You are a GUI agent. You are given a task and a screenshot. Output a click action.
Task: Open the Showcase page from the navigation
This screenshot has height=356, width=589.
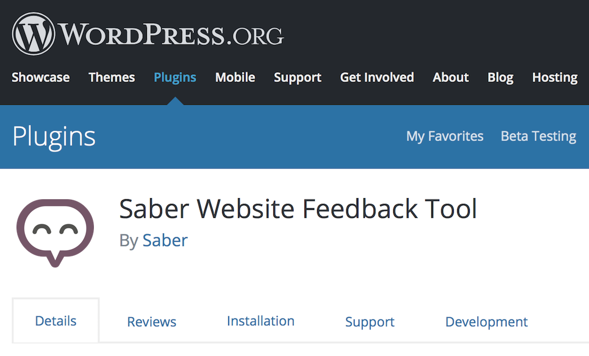coord(40,77)
